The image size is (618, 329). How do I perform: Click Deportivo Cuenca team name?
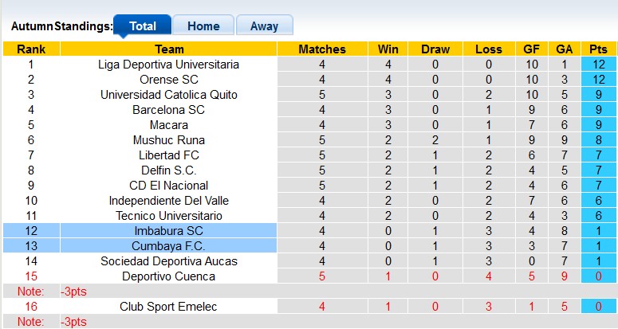click(169, 276)
